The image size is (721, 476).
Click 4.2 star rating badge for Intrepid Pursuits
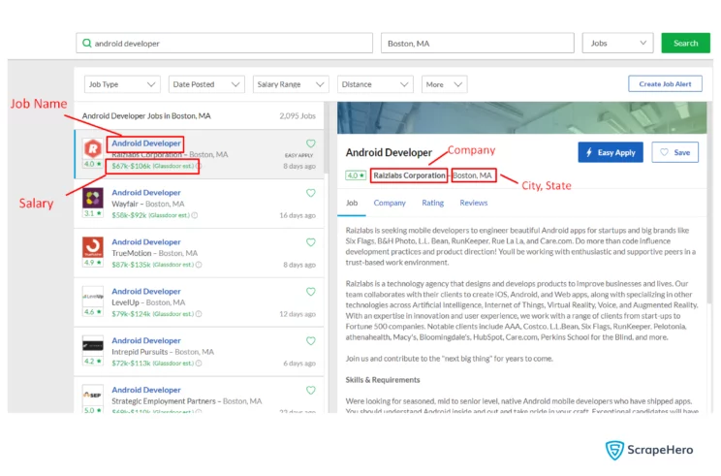93,361
